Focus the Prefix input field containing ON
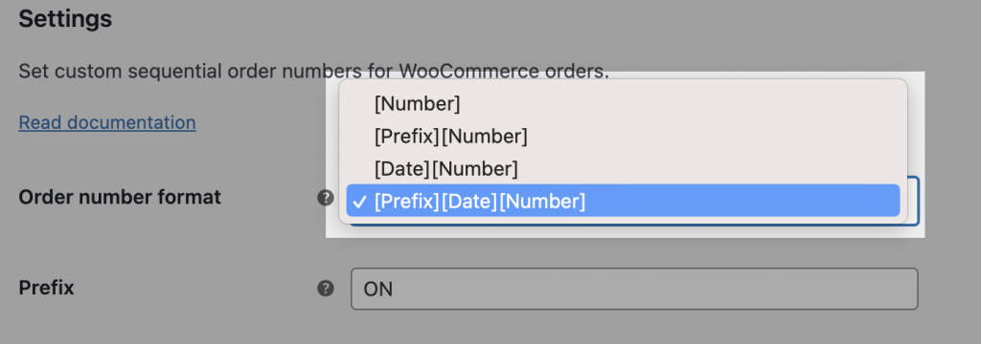Image resolution: width=981 pixels, height=344 pixels. tap(634, 289)
